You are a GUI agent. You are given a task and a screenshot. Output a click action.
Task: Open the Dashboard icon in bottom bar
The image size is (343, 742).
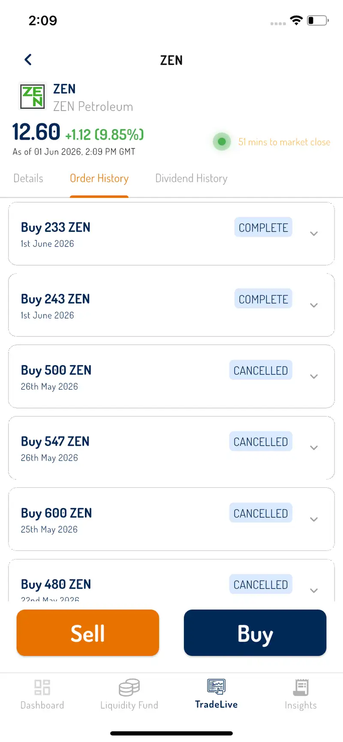pyautogui.click(x=42, y=687)
